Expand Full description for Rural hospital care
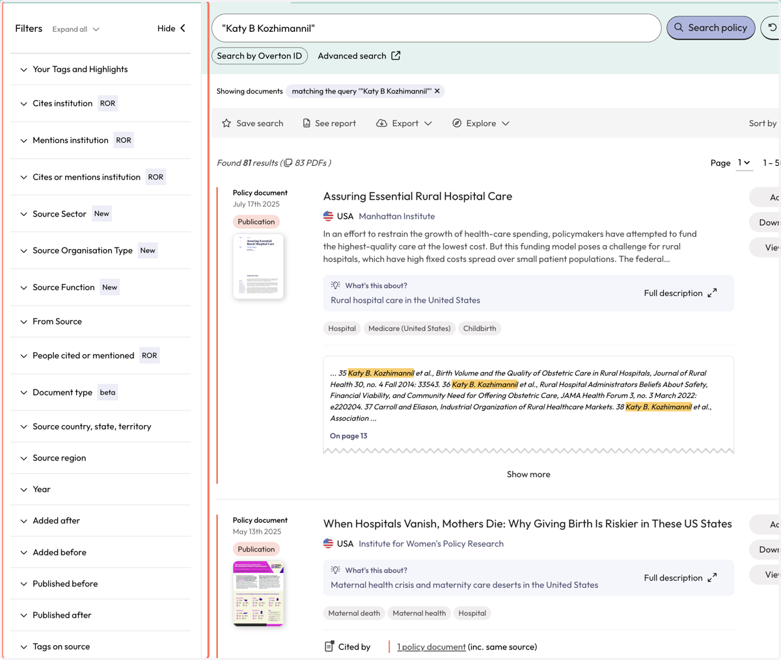Viewport: 781px width, 660px height. [x=680, y=293]
